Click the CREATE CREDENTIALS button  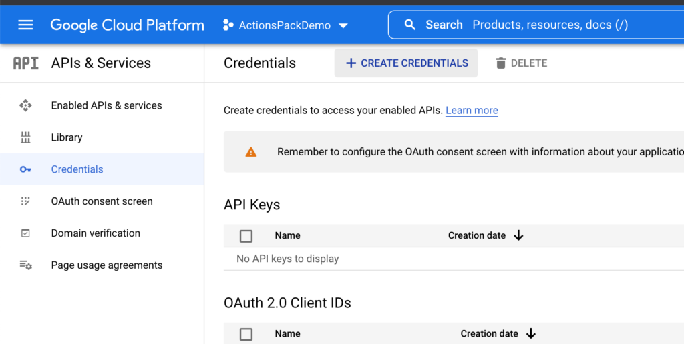click(405, 63)
